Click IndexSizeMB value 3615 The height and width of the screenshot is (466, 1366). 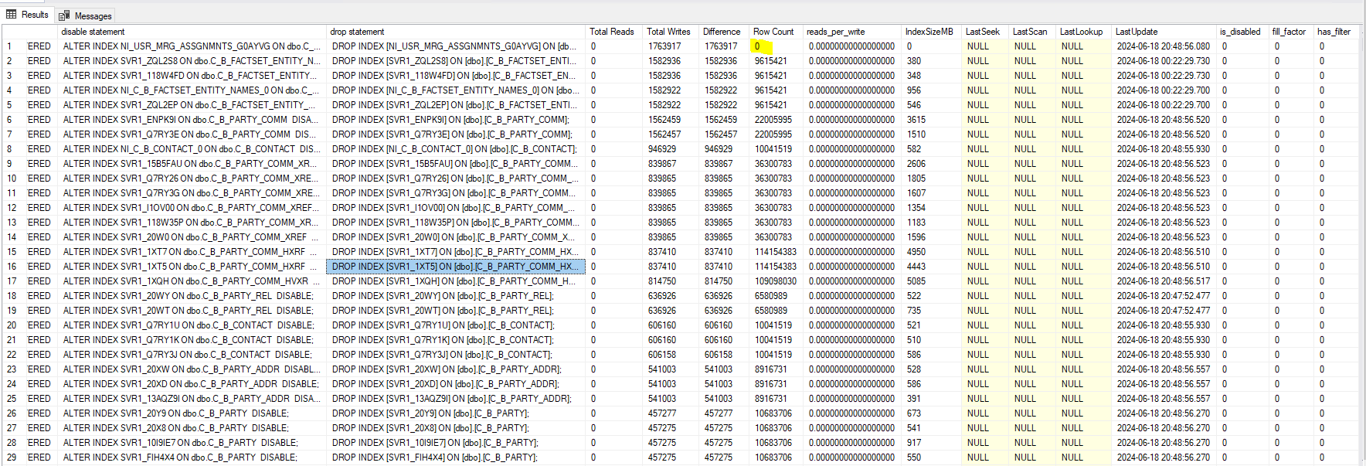[933, 120]
